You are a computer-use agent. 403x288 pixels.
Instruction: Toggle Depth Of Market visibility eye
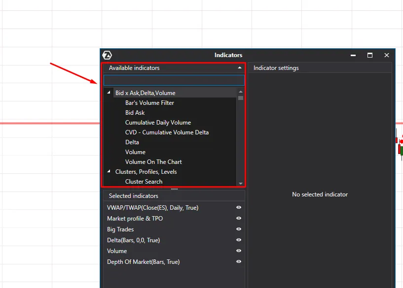click(x=239, y=262)
